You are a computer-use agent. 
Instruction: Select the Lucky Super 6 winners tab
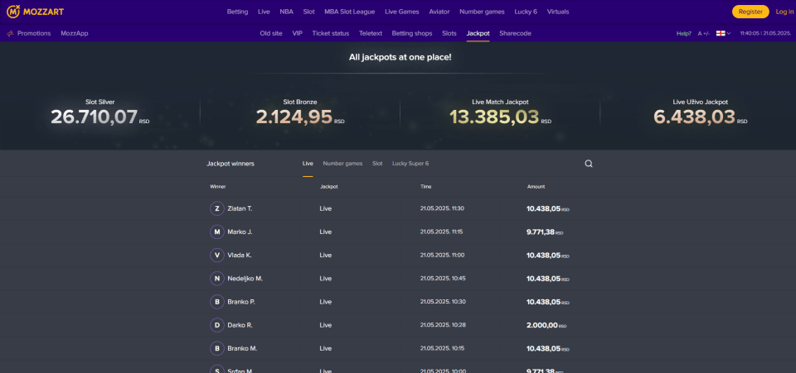point(410,164)
